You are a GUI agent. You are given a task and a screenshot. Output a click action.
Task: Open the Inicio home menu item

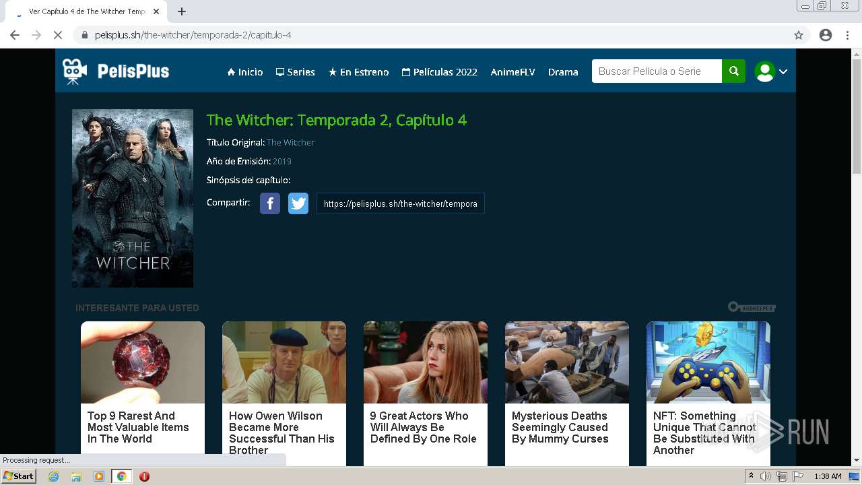click(x=245, y=72)
